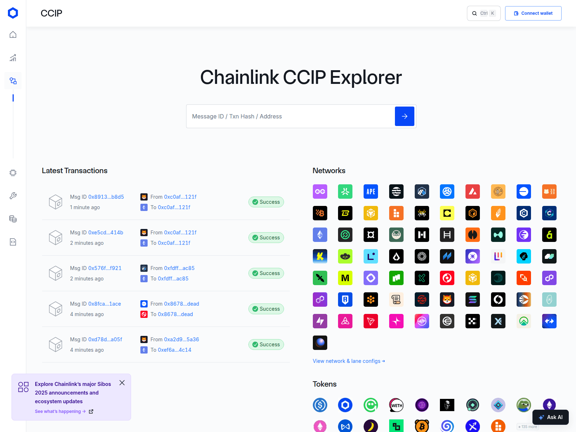The height and width of the screenshot is (432, 576).
Task: Select the green owl Gnosis network icon
Action: point(396,235)
